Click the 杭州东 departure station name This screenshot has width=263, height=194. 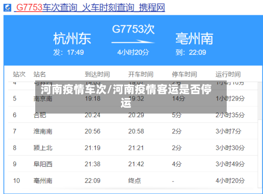tap(72, 38)
